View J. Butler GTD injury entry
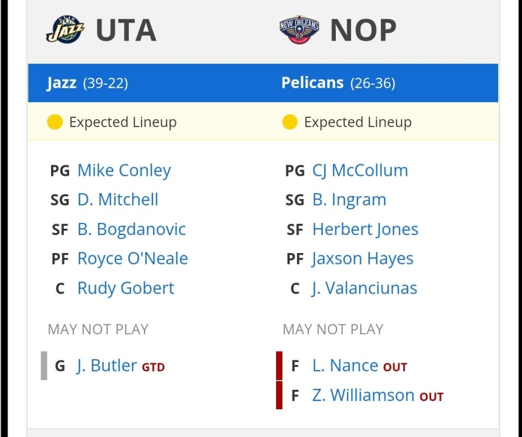The image size is (522, 437). 121,366
